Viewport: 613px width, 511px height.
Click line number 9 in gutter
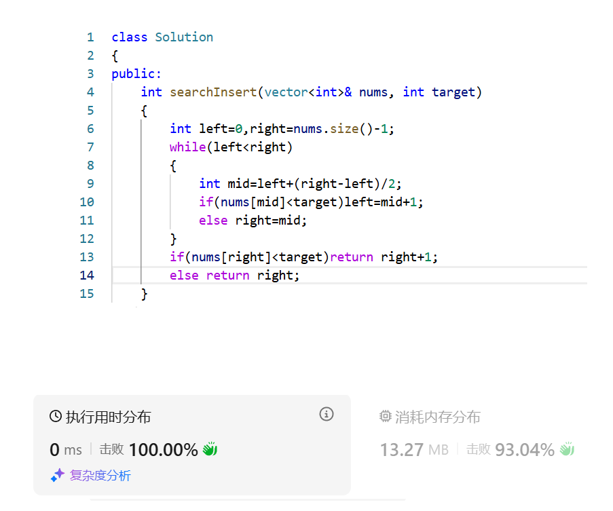point(90,184)
